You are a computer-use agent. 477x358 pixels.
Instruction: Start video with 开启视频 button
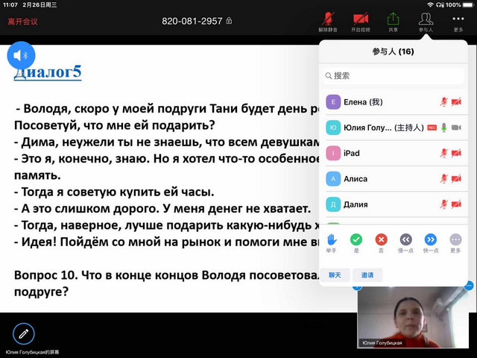click(x=361, y=20)
